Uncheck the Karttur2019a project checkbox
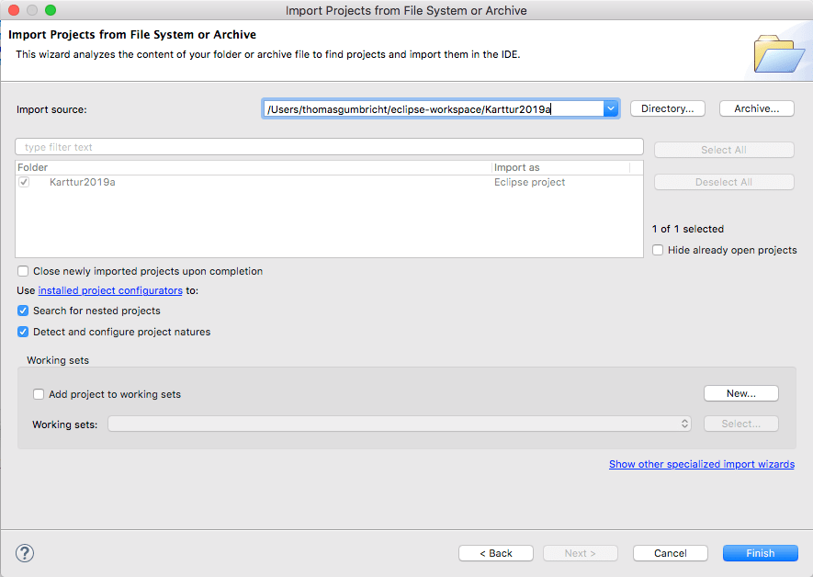Viewport: 813px width, 577px height. click(23, 181)
